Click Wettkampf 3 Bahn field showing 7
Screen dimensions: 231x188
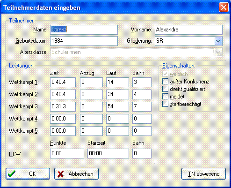point(142,106)
